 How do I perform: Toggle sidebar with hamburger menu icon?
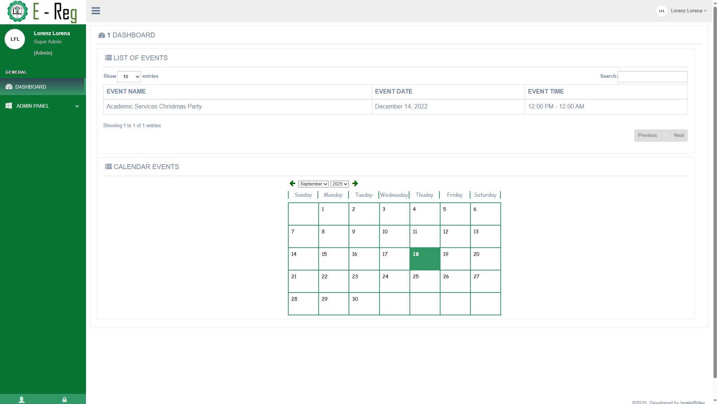(x=96, y=11)
